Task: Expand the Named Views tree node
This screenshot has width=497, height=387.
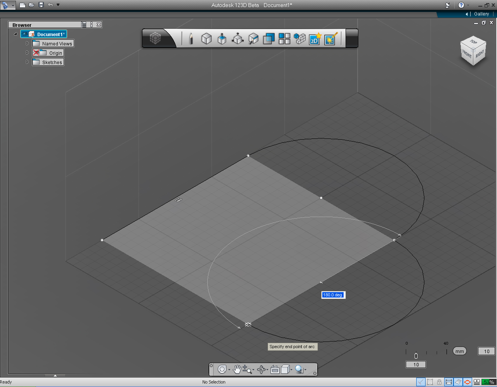Action: pos(27,43)
